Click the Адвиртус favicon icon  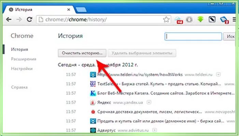[x=93, y=130]
